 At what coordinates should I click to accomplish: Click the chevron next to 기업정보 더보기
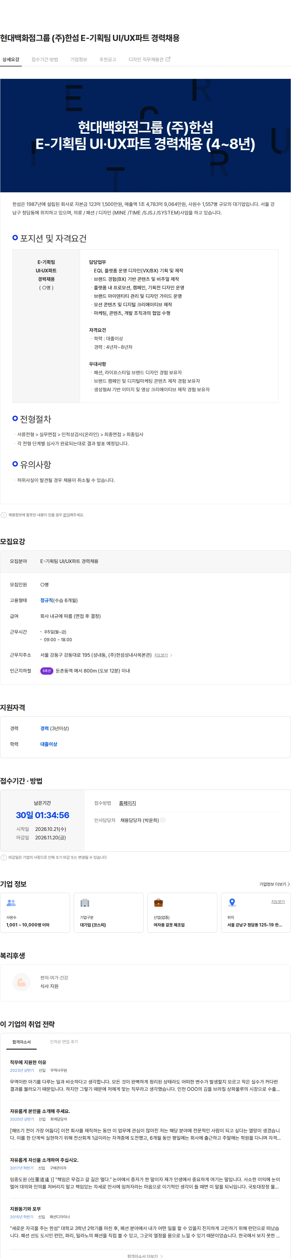[289, 884]
